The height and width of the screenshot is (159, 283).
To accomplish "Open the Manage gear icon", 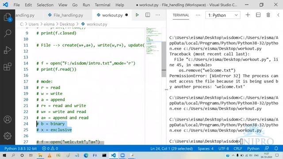I will point(8,136).
